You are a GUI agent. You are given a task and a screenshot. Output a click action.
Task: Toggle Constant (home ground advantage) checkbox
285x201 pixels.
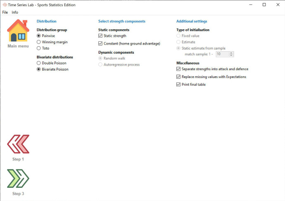click(x=100, y=43)
